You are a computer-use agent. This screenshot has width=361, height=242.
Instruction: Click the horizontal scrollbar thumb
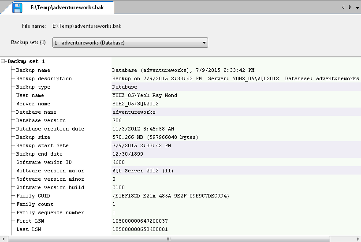169,239
